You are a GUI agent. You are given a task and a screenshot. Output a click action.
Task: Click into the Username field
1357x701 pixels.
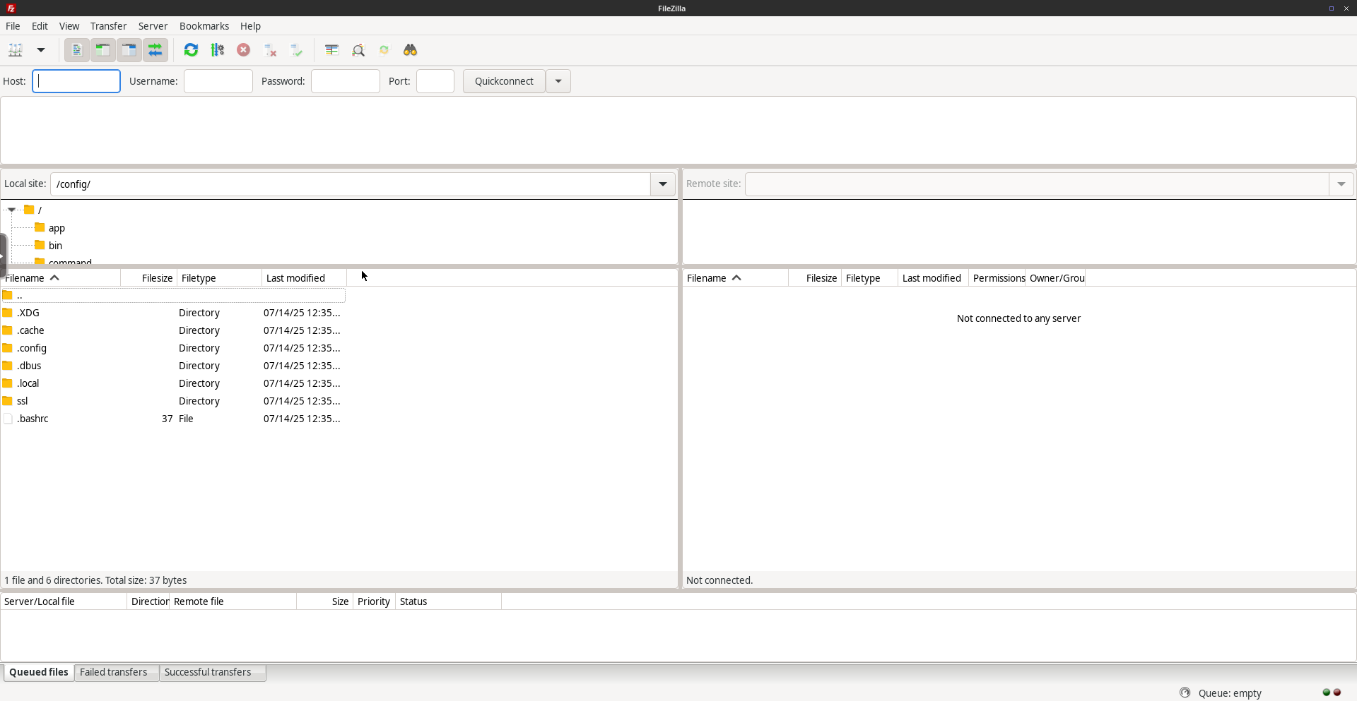218,81
